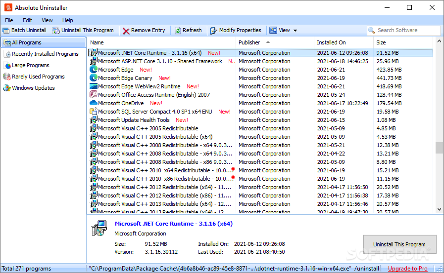Viewport: 444px width, 273px height.
Task: Click the green Refresh icon
Action: coord(178,31)
